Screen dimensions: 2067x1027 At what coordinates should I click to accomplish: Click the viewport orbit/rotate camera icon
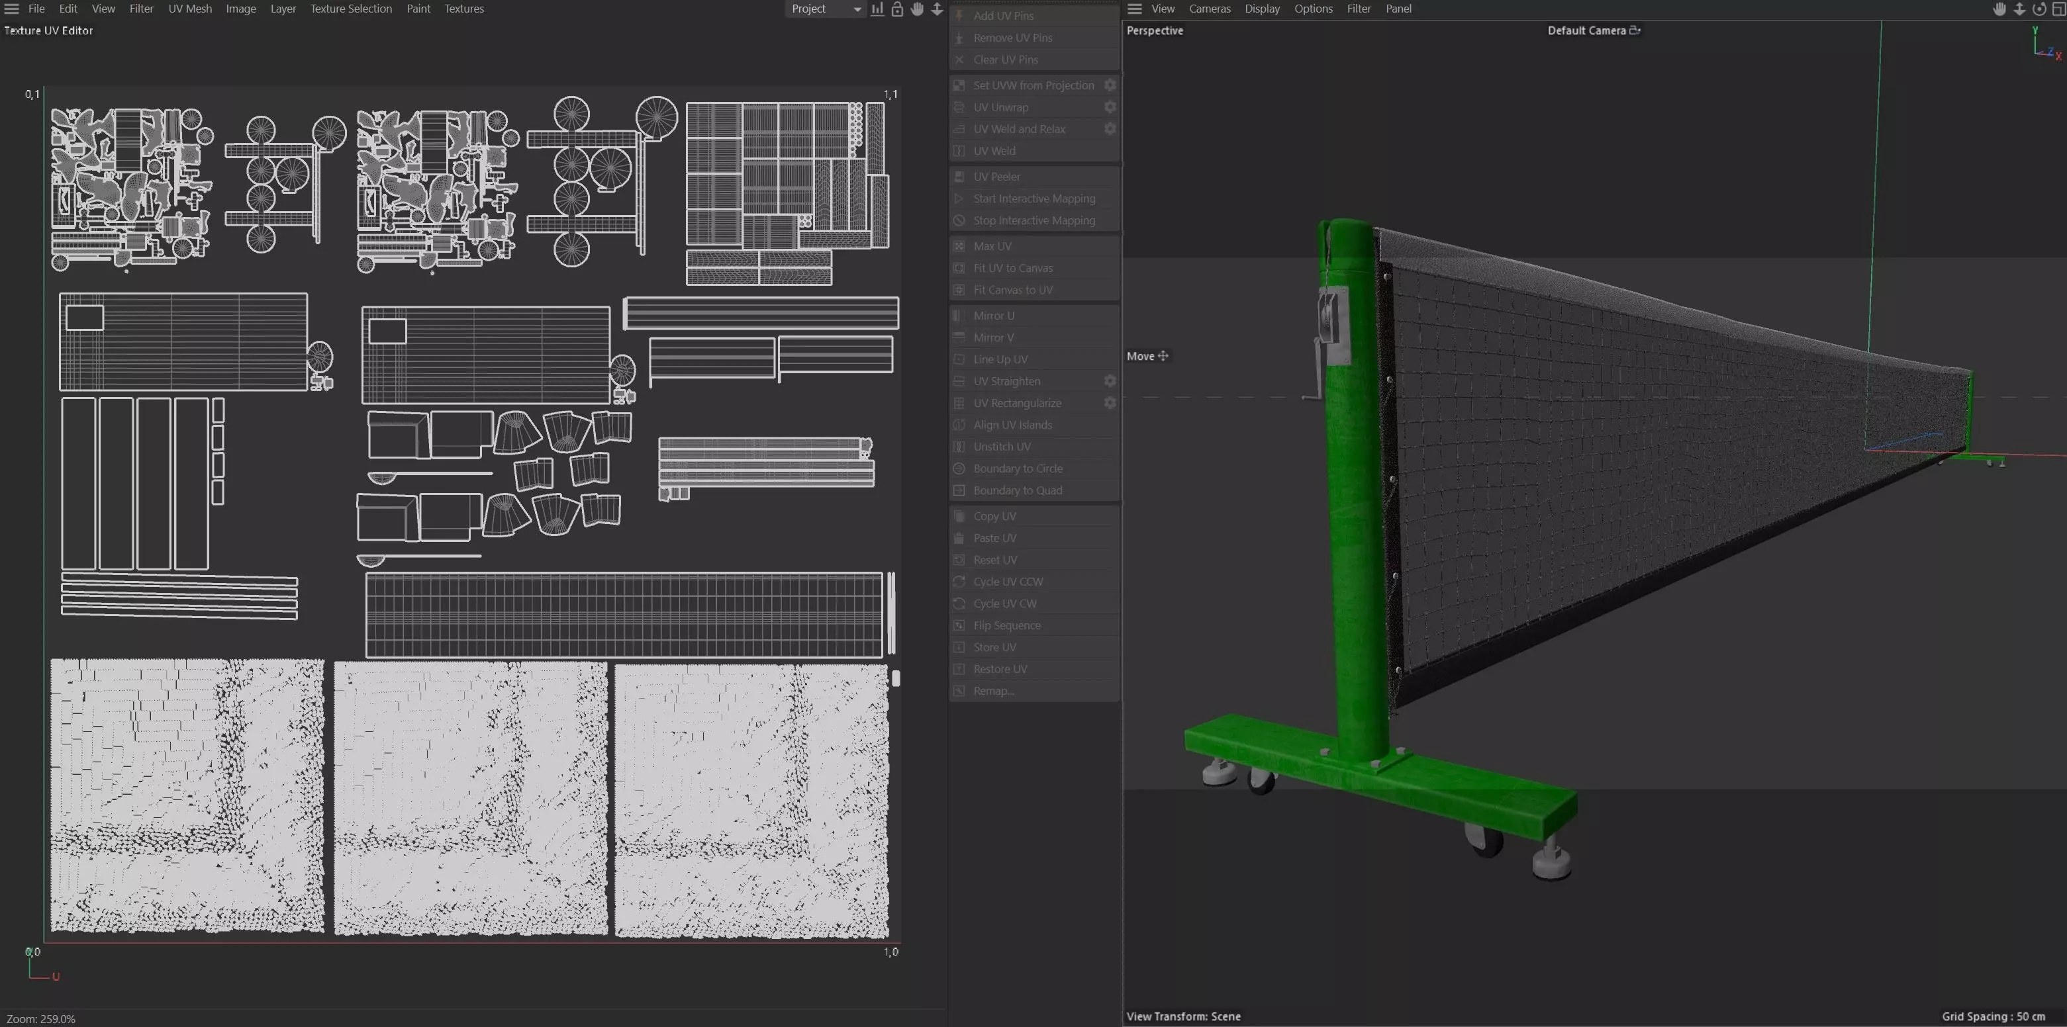[x=2038, y=9]
